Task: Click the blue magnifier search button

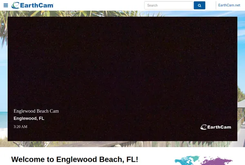Action: (200, 5)
